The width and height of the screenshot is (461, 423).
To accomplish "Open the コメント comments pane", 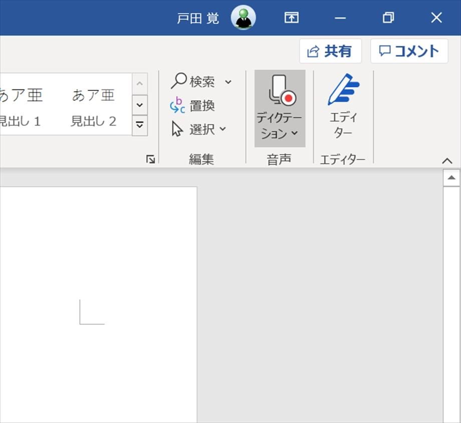I will pos(409,51).
